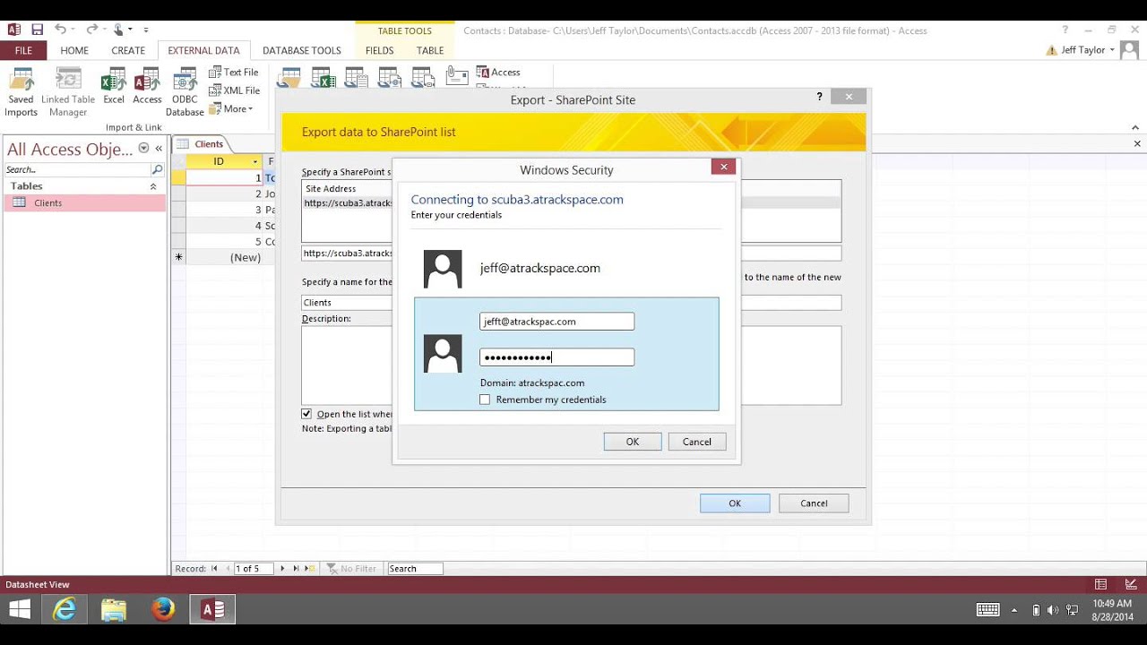The height and width of the screenshot is (645, 1147).
Task: Open the DATABASE TOOLS ribbon tab
Action: [x=302, y=51]
